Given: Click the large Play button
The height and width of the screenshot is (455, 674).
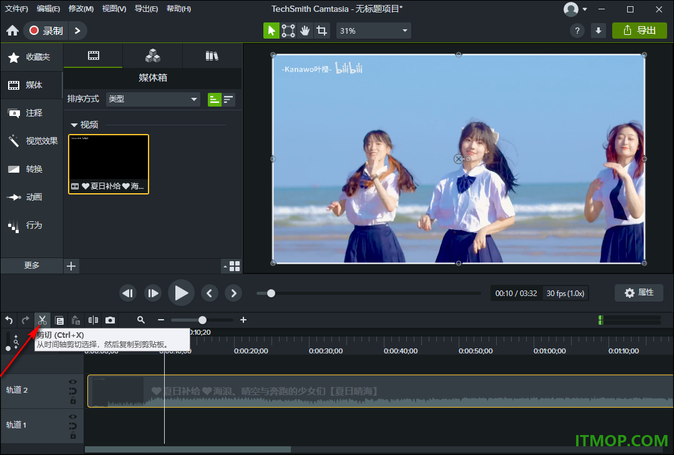Looking at the screenshot, I should 181,293.
